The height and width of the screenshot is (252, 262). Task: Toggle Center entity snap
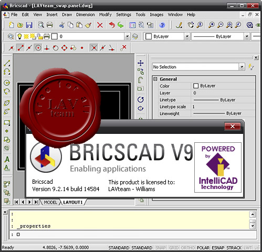pyautogui.click(x=38, y=48)
